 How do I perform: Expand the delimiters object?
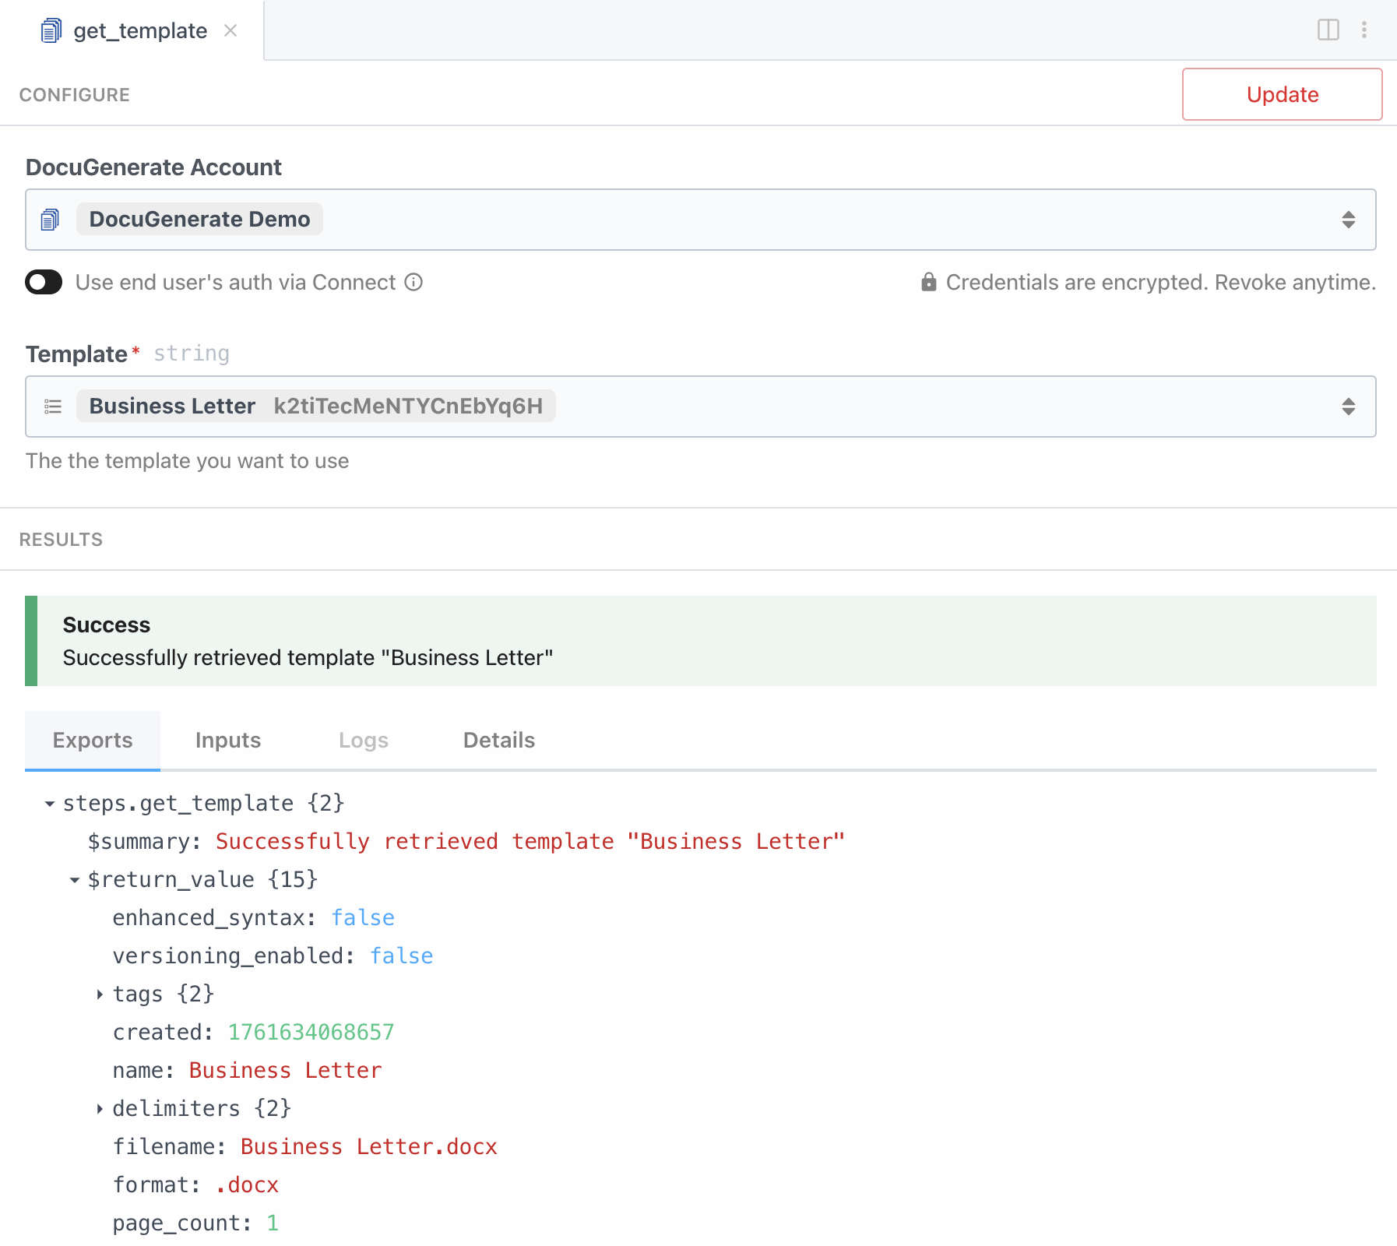100,1108
